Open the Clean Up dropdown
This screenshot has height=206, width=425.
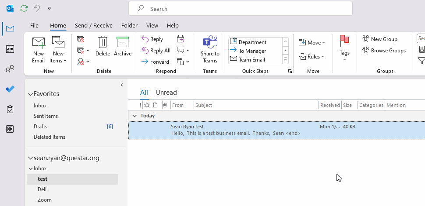[83, 51]
